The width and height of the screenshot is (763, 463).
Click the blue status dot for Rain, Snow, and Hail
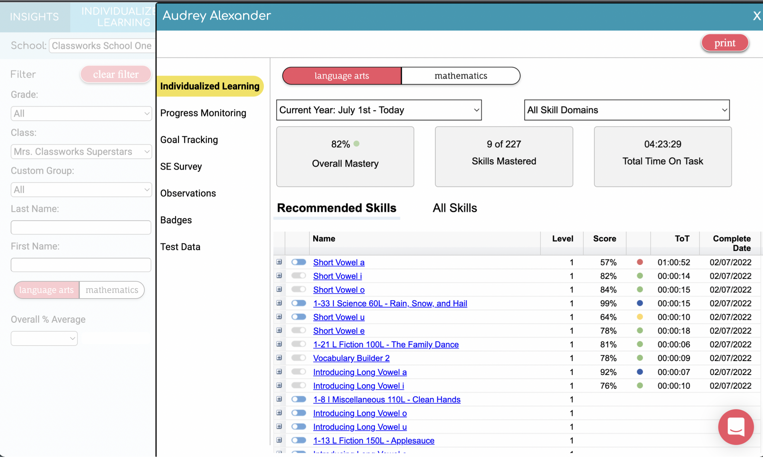pos(640,303)
